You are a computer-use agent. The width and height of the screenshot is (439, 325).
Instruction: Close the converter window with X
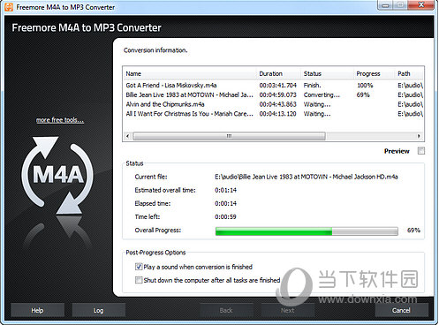[x=421, y=5]
